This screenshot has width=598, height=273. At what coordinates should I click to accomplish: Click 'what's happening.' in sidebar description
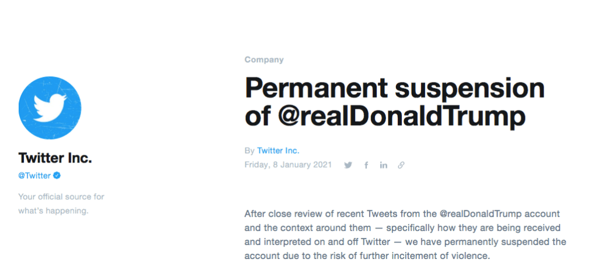pyautogui.click(x=53, y=211)
